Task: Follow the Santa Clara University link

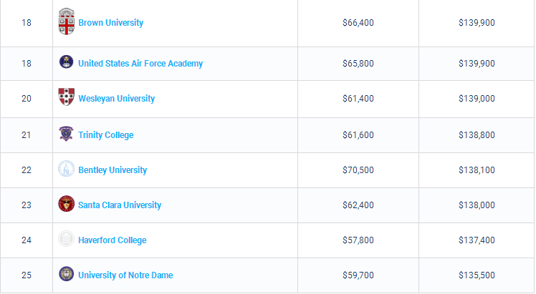Action: [120, 205]
